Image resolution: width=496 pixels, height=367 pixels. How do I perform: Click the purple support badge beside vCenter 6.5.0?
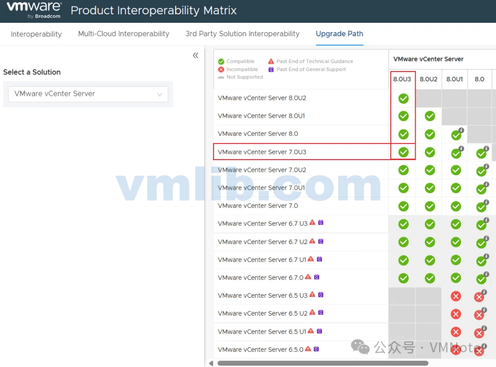[316, 349]
